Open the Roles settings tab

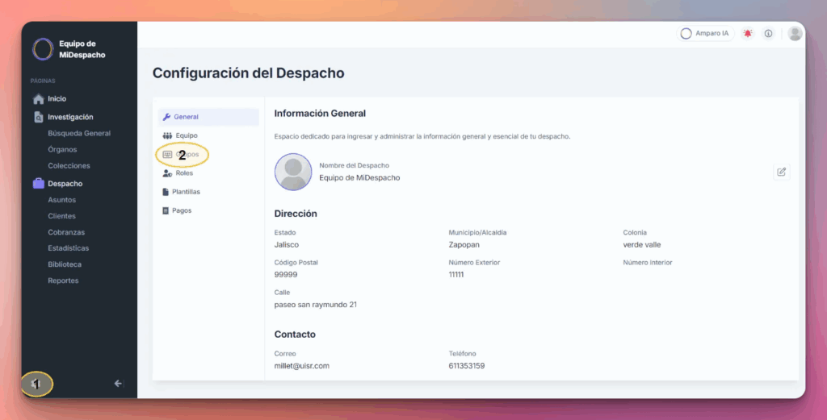tap(184, 173)
